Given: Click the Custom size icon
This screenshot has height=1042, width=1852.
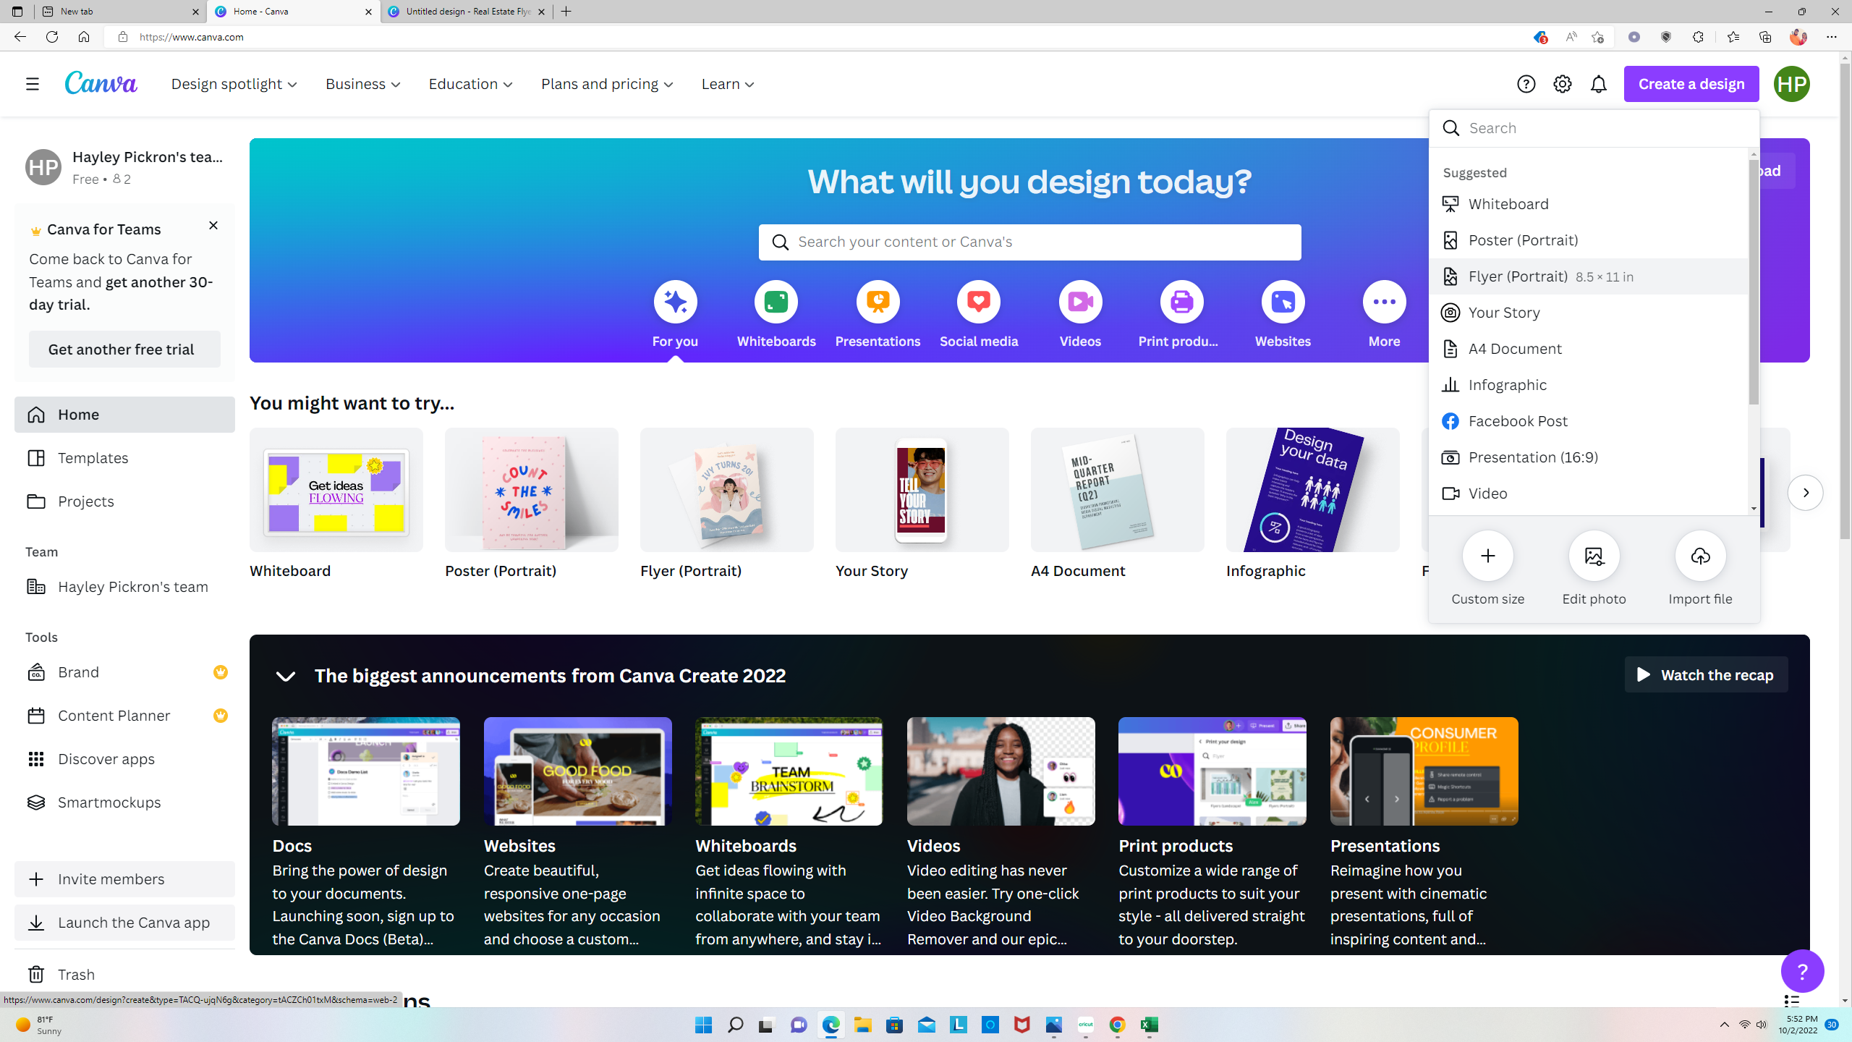Looking at the screenshot, I should pos(1487,556).
